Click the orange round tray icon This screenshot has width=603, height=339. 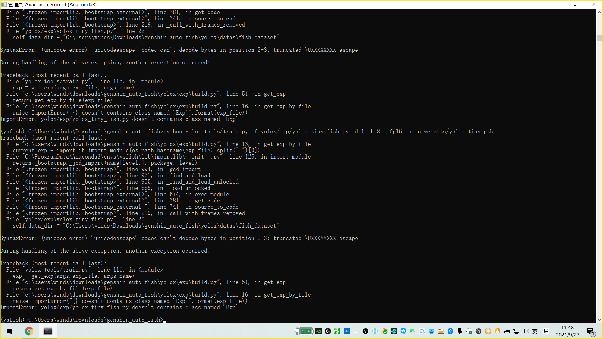coord(488,331)
